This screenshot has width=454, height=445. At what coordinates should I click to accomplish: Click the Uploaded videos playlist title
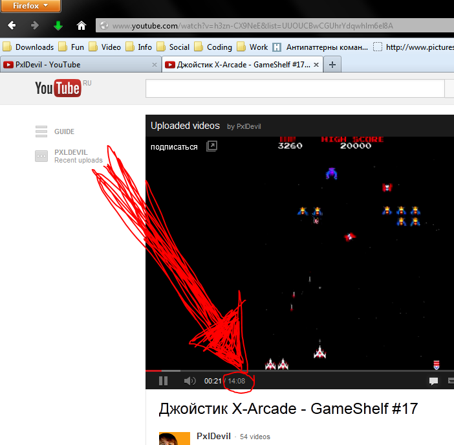click(x=186, y=126)
